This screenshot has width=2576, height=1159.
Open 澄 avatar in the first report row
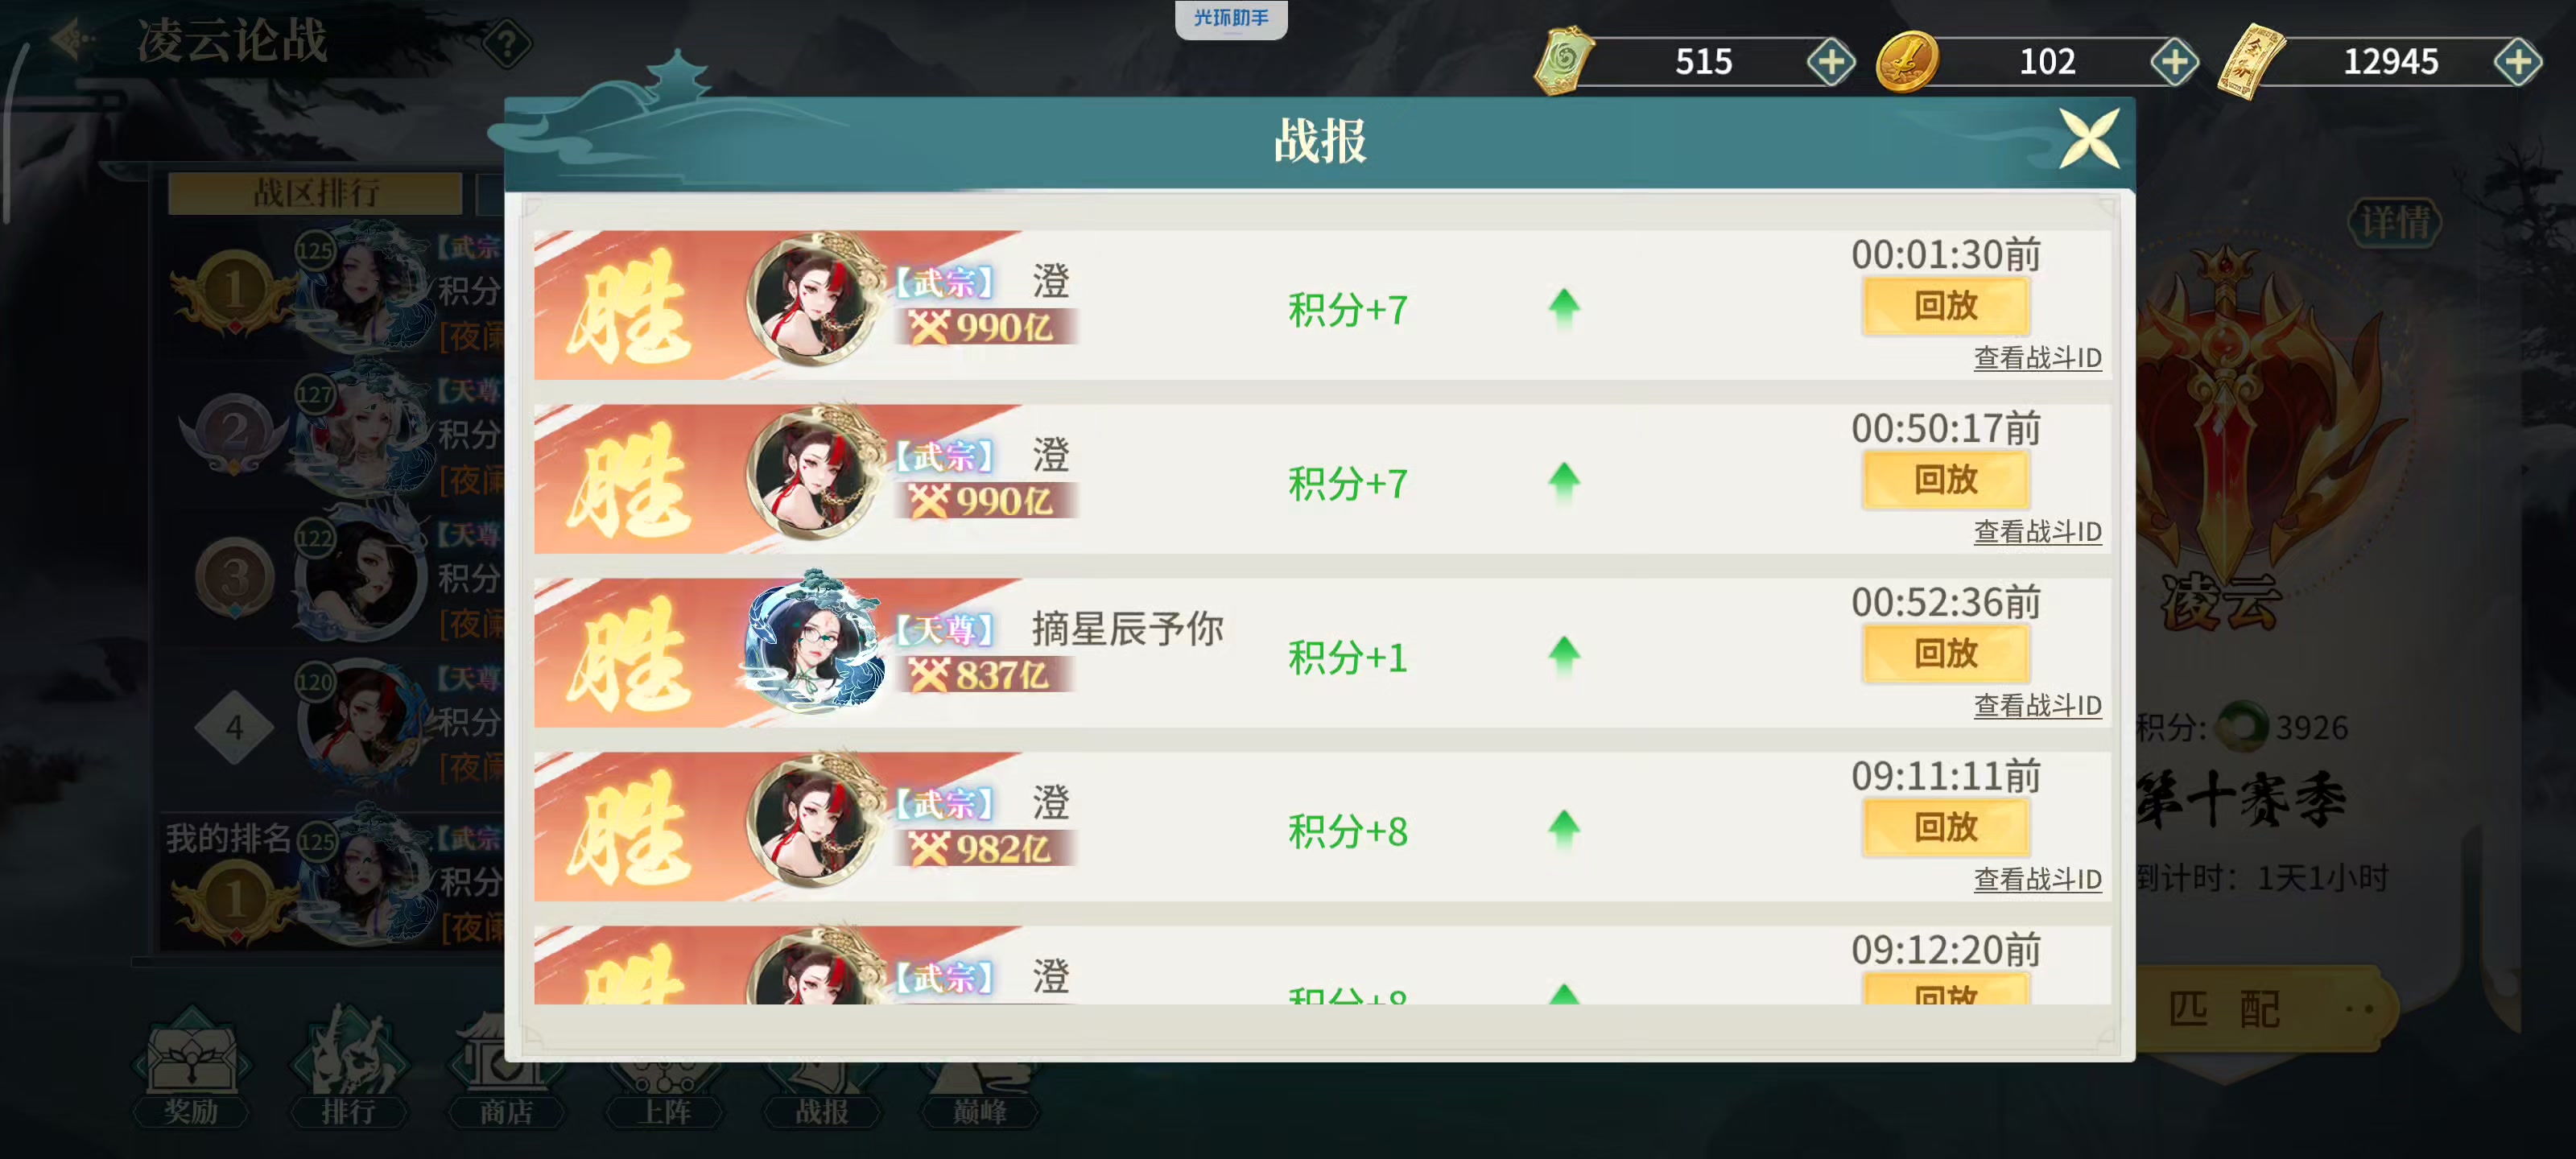[813, 300]
